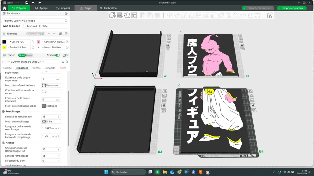Click the Auto orient toolbar icon

[127, 15]
